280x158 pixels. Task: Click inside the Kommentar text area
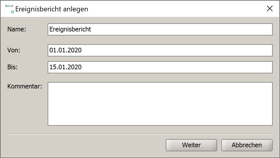coord(160,104)
